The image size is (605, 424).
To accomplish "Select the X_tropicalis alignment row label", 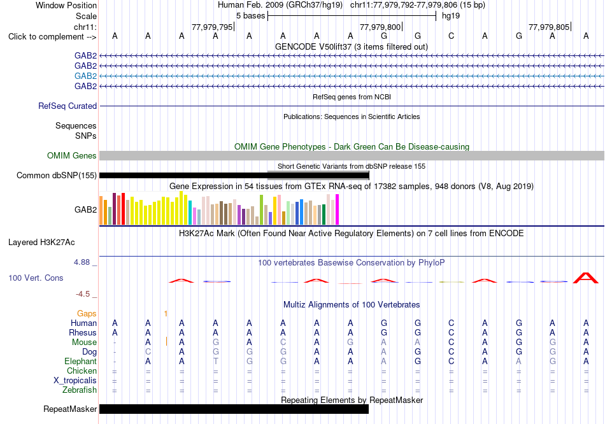I will [75, 381].
